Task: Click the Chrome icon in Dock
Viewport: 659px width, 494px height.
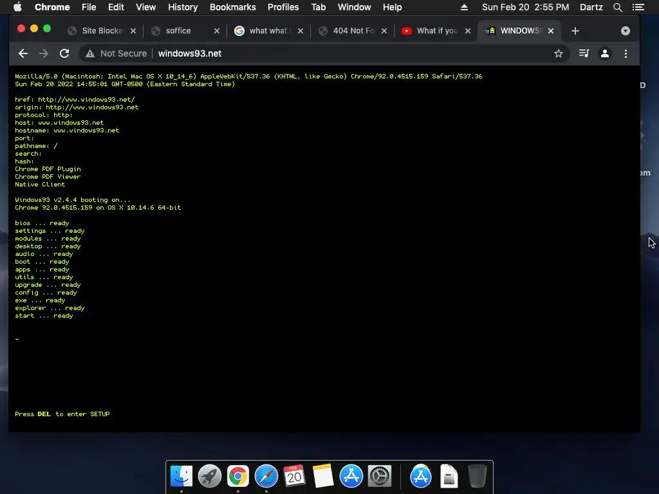Action: [238, 476]
